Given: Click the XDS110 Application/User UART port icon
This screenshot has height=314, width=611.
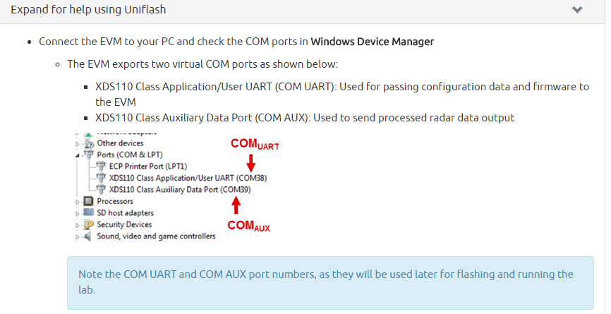Looking at the screenshot, I should (x=101, y=178).
